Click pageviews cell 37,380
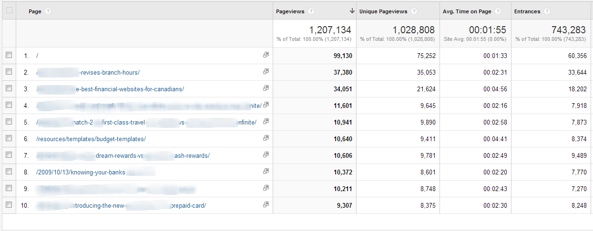Viewport: 593px width, 231px height. coord(343,73)
